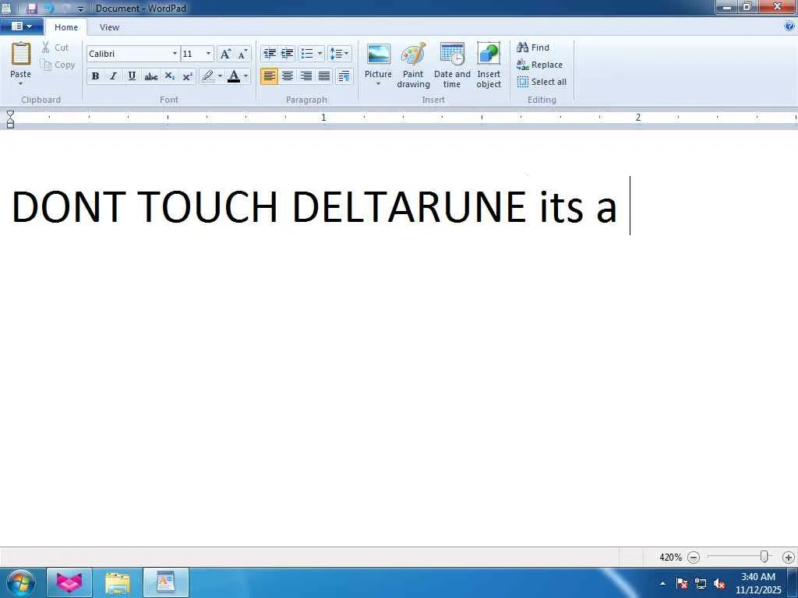Expand the Picture dropdown arrow

click(378, 84)
